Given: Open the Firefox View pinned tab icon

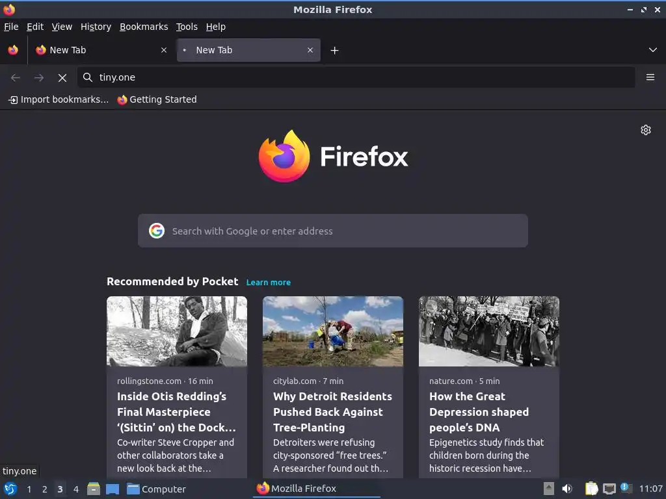Looking at the screenshot, I should point(13,50).
